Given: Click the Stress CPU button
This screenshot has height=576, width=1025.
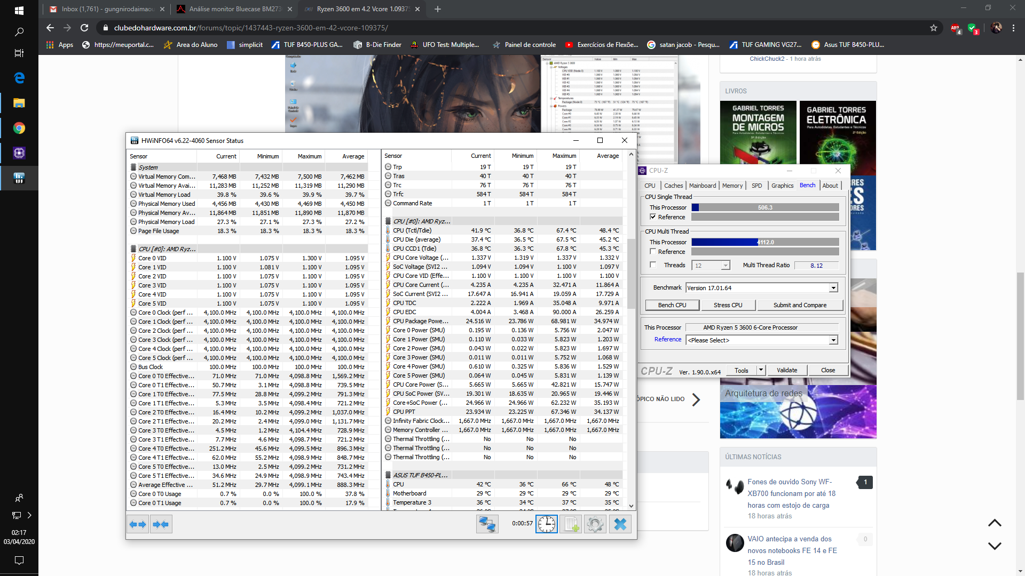Looking at the screenshot, I should 728,305.
